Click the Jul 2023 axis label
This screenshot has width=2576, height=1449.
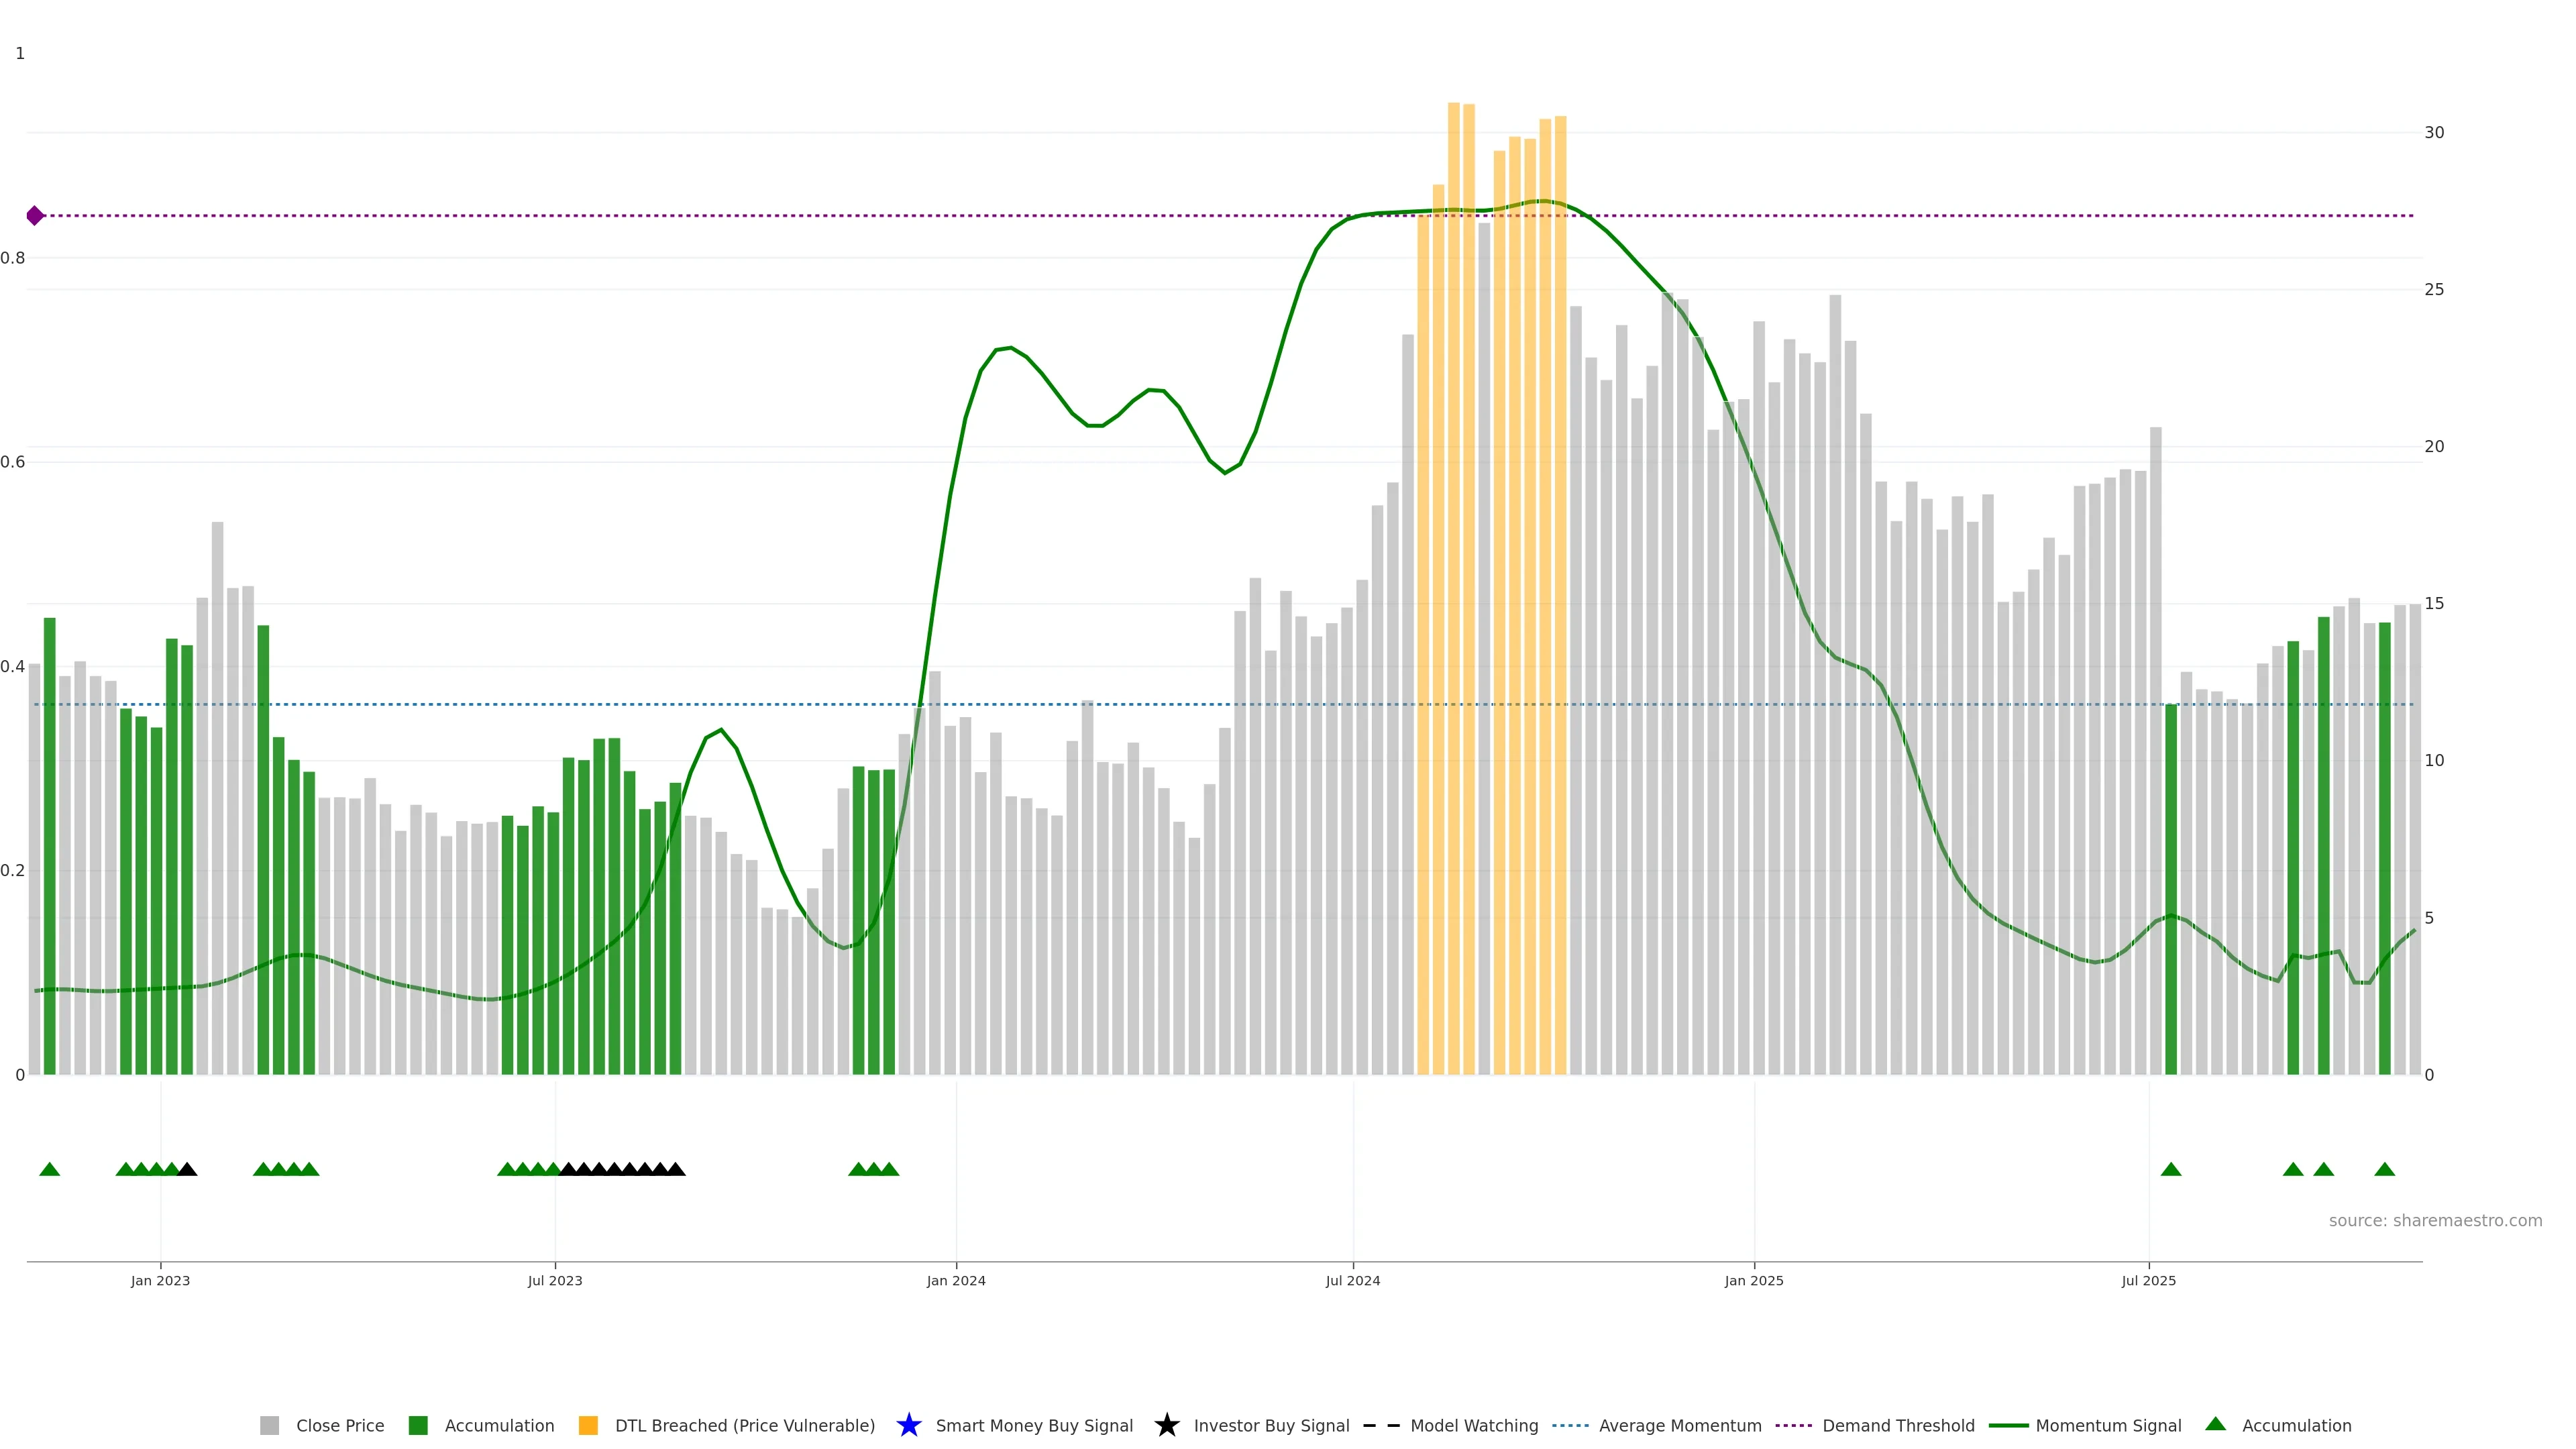(555, 1281)
